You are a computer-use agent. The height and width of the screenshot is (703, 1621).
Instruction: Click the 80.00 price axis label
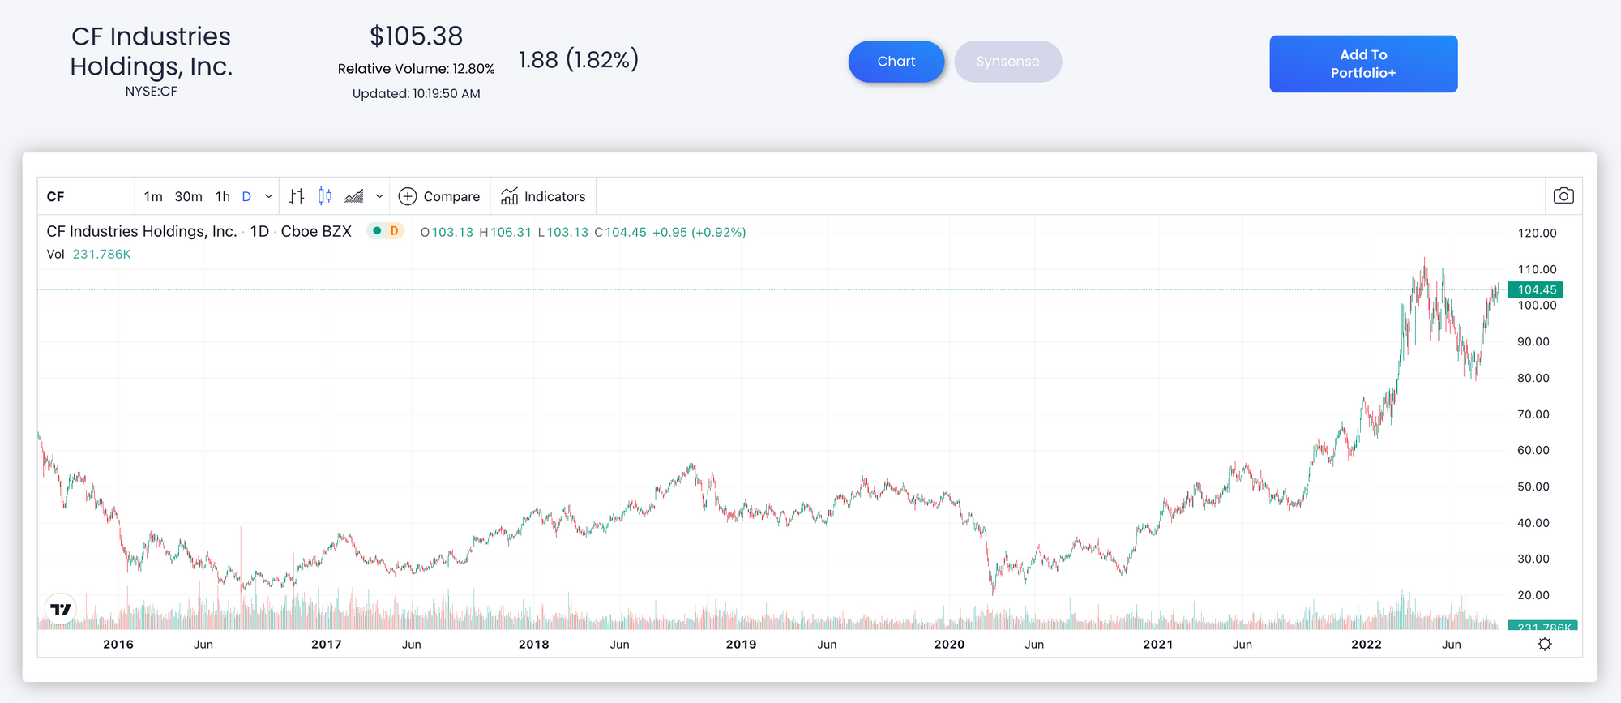(1533, 378)
